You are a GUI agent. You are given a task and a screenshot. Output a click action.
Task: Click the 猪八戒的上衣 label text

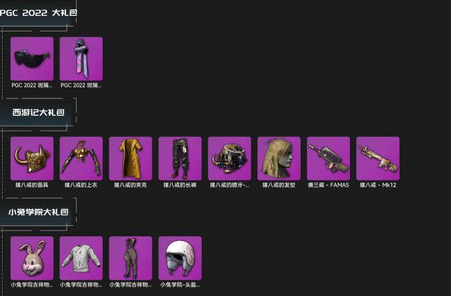coord(81,185)
